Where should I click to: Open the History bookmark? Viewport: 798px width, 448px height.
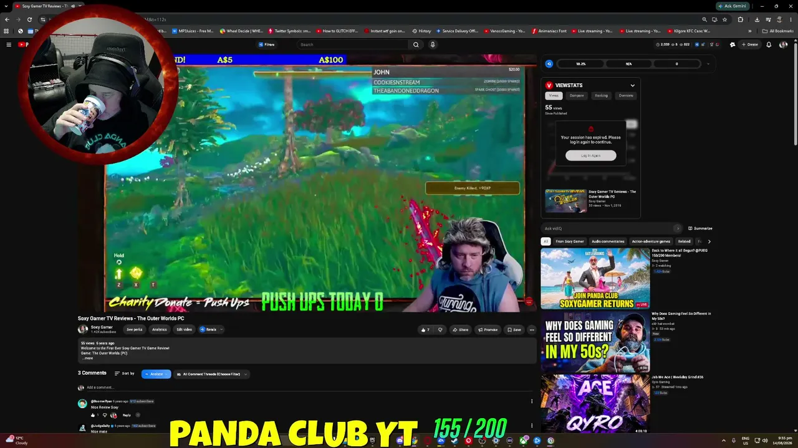421,30
